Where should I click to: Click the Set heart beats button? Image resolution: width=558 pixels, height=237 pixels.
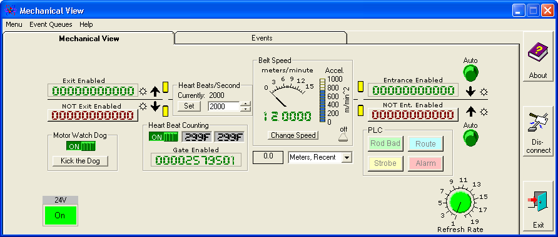[190, 106]
